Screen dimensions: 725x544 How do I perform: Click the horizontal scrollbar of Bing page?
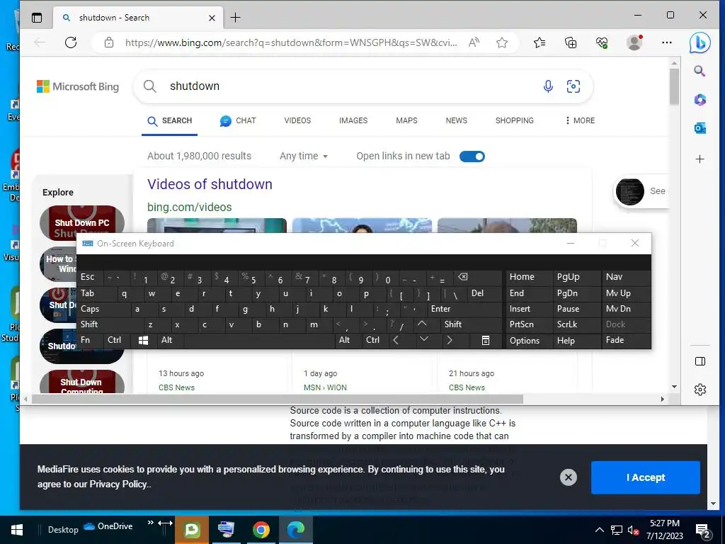click(x=278, y=399)
